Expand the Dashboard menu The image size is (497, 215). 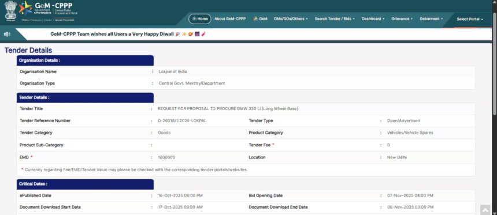[x=373, y=19]
